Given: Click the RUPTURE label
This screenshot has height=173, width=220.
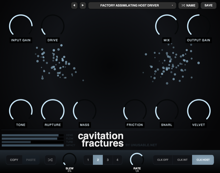Looking at the screenshot, I should tap(53, 125).
